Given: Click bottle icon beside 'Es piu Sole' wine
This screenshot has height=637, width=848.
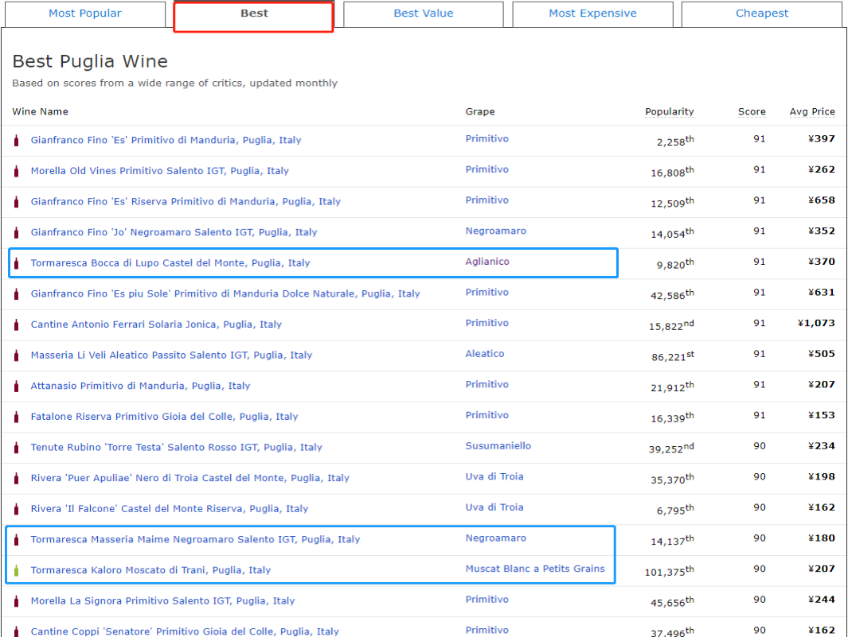Looking at the screenshot, I should click(x=16, y=294).
